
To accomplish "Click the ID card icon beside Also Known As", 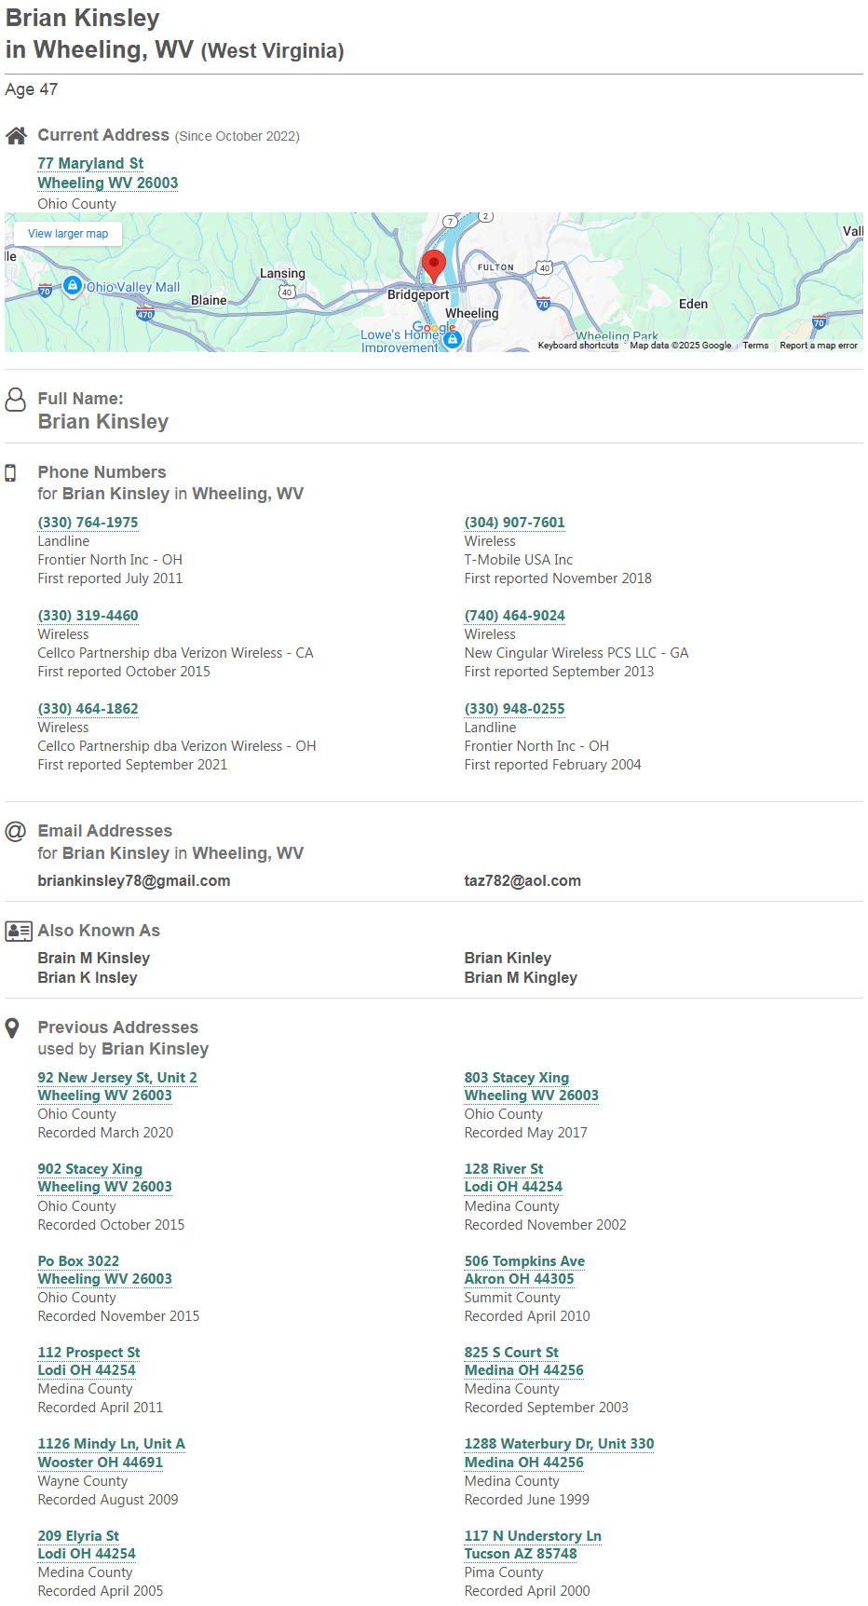I will pyautogui.click(x=19, y=931).
